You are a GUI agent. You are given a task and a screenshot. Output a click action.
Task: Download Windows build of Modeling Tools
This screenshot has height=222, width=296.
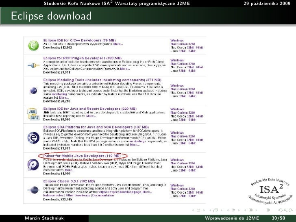[x=177, y=85]
